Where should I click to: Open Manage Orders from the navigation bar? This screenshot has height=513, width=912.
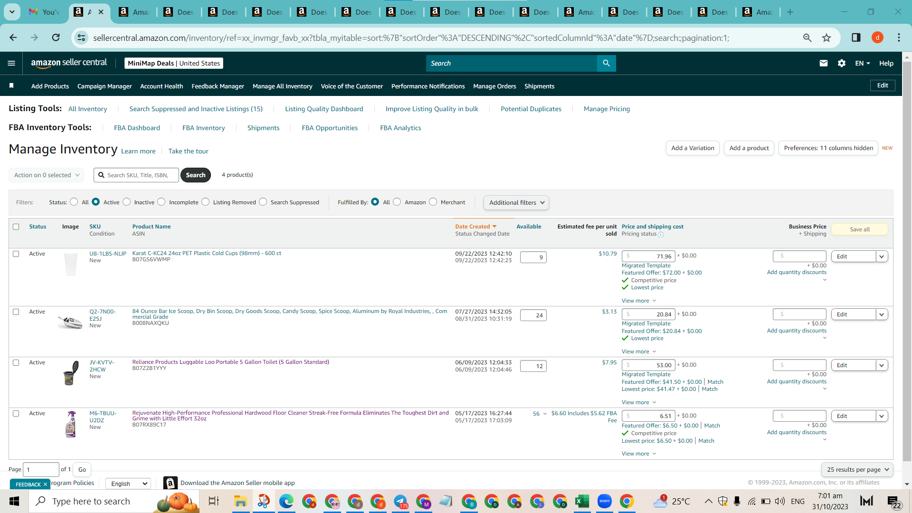pos(494,86)
